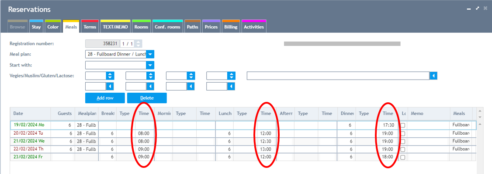Viewport: 492px width, 174px height.
Task: Open the Prices tab
Action: [211, 27]
